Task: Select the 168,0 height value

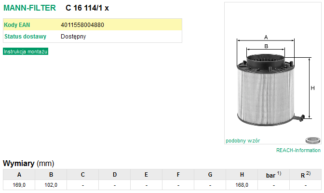Action: tap(242, 185)
